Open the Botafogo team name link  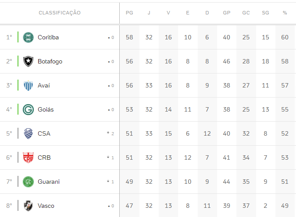(50, 61)
